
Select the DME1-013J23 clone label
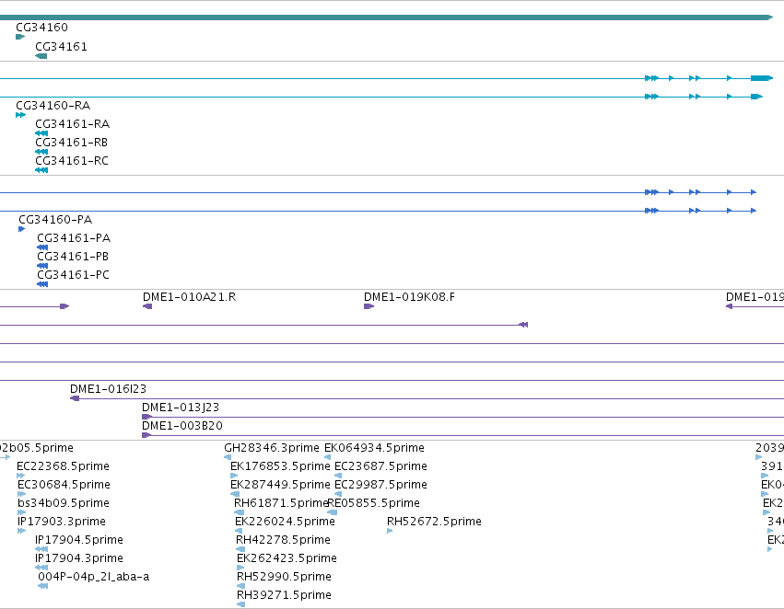181,408
